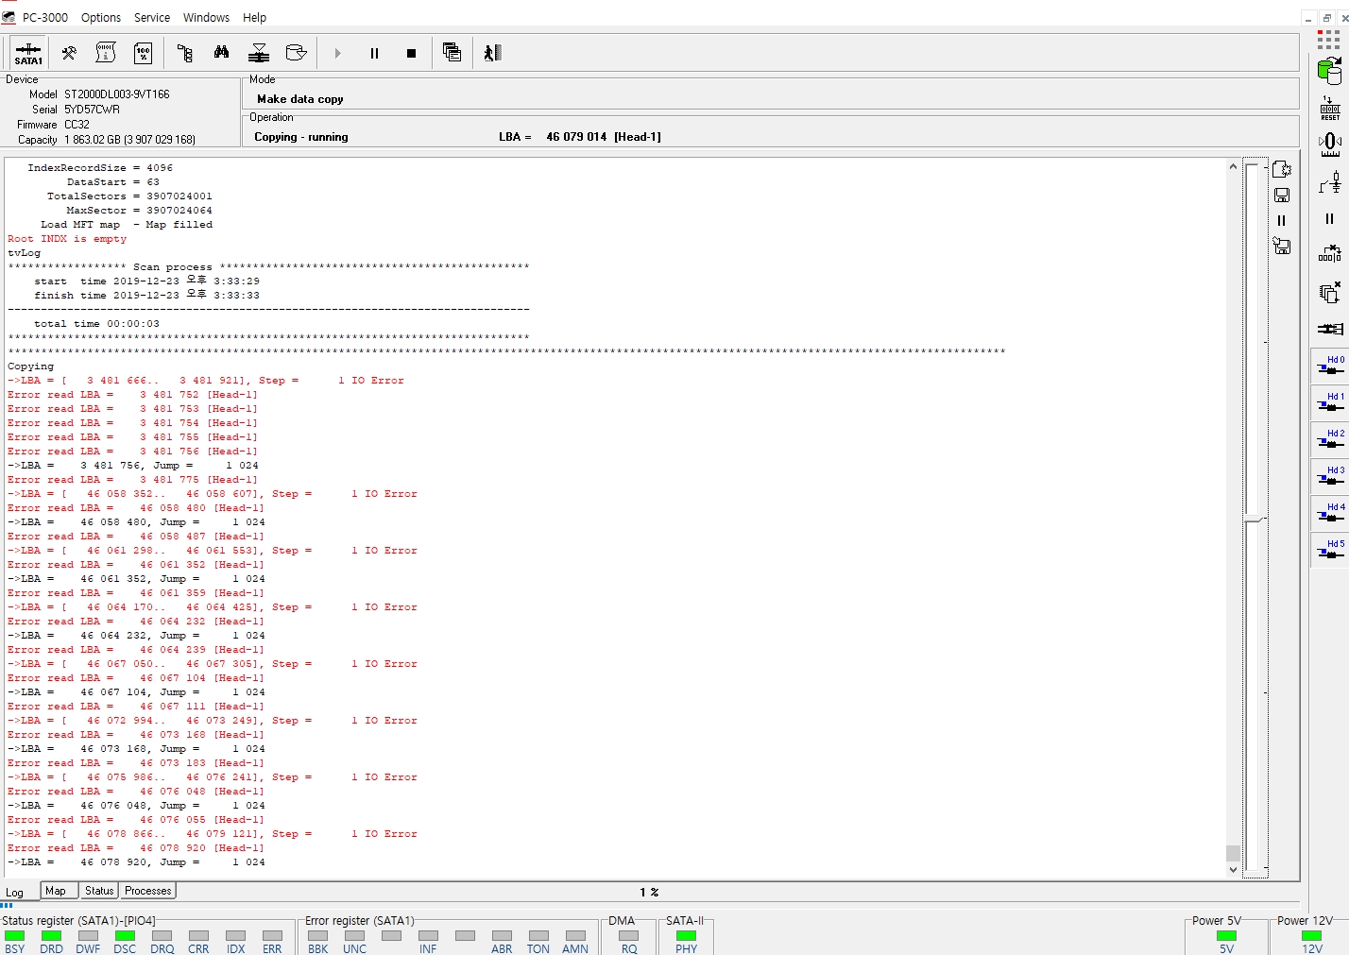The image size is (1349, 955).
Task: Click the RESET counter icon
Action: tap(1330, 108)
